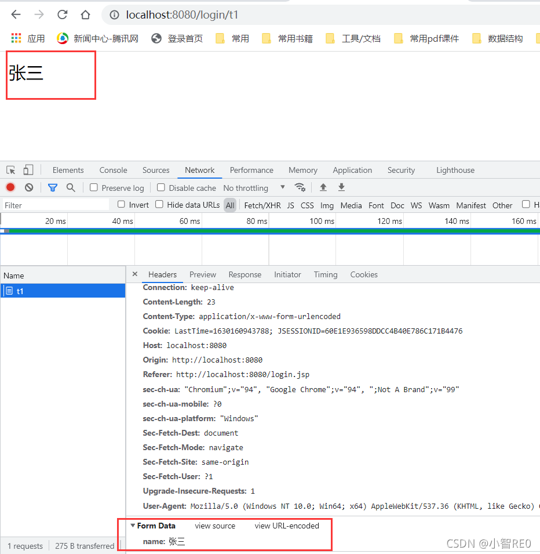Click the browser forward arrow

pyautogui.click(x=39, y=15)
